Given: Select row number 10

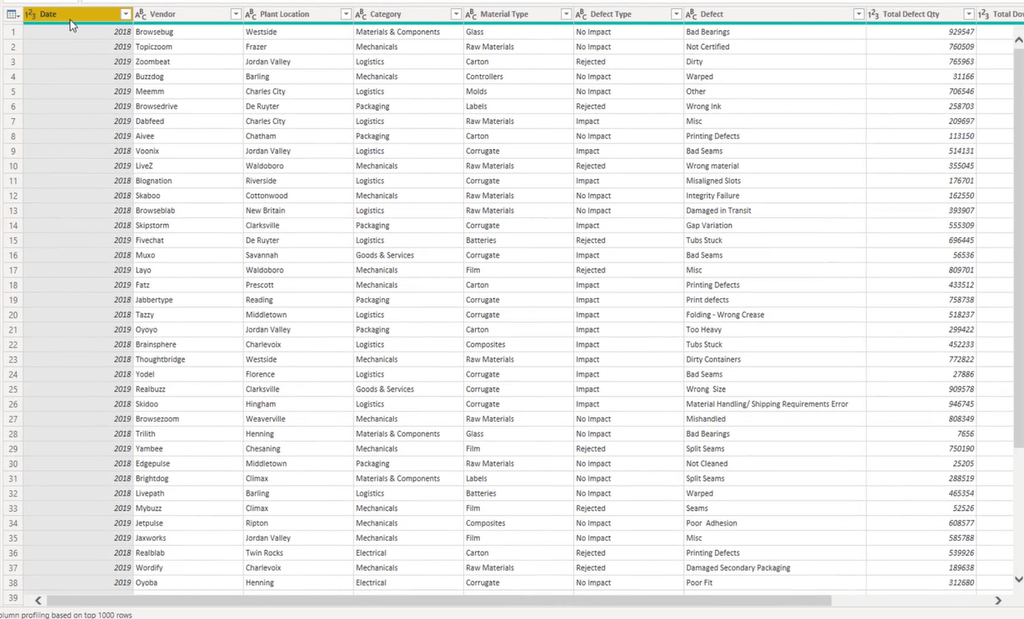Looking at the screenshot, I should coord(12,166).
